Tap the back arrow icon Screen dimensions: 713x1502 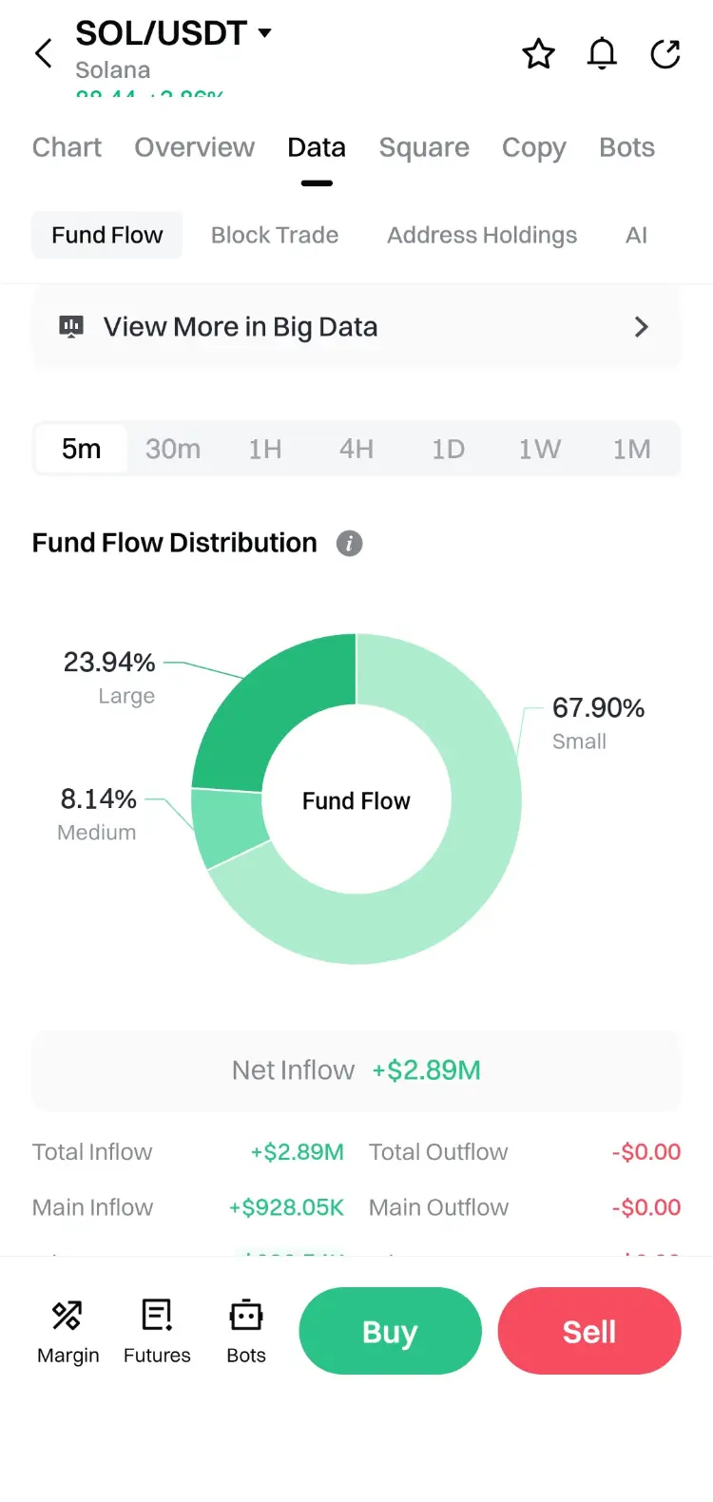tap(44, 53)
